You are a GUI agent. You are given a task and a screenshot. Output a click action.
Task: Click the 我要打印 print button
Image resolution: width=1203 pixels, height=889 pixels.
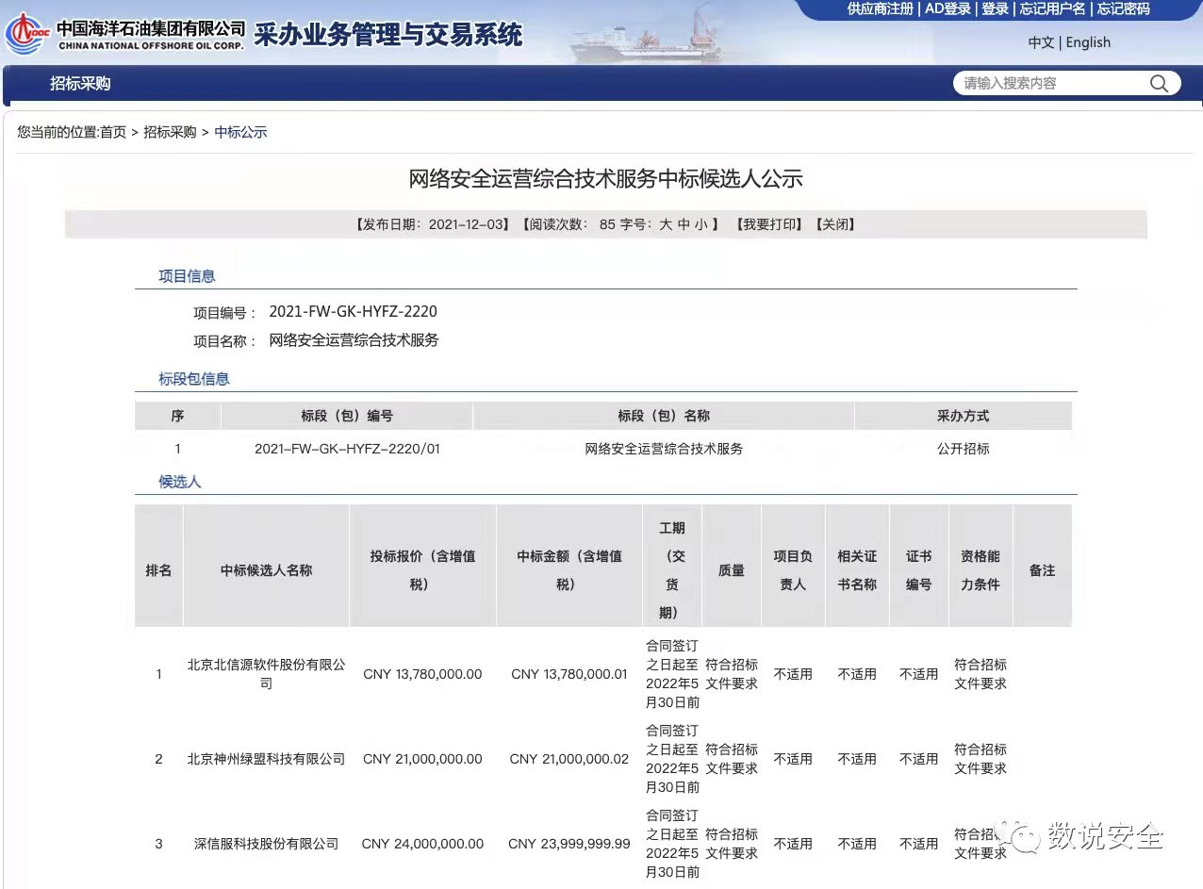point(768,224)
